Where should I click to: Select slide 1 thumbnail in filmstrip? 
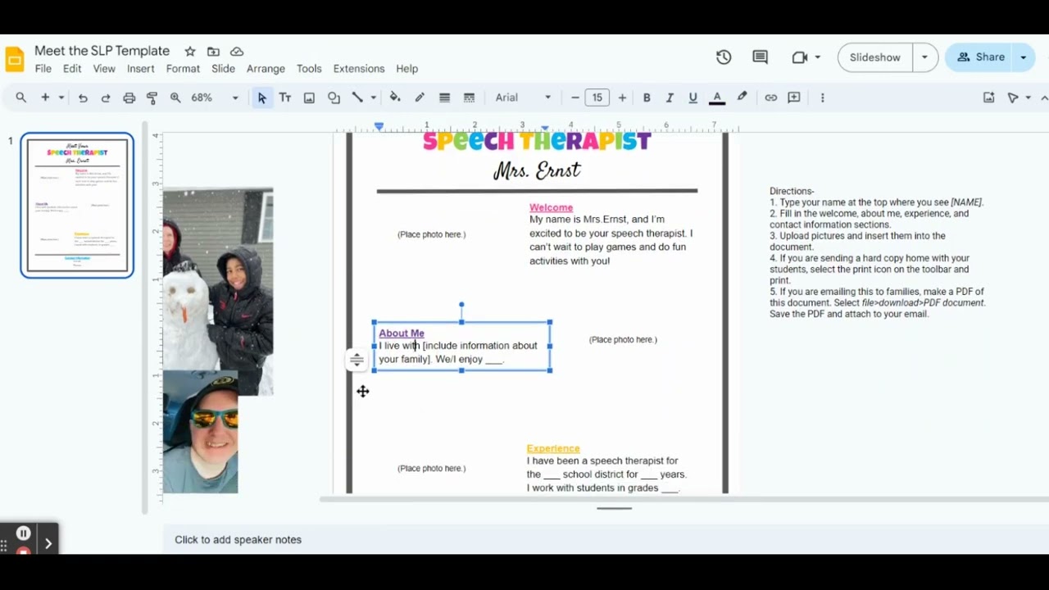coord(77,205)
